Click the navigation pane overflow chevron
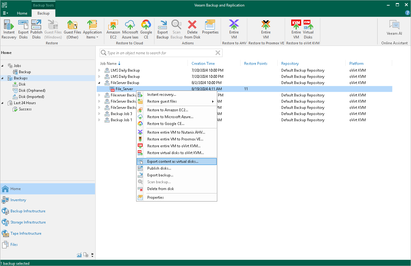The height and width of the screenshot is (266, 411). point(92,255)
